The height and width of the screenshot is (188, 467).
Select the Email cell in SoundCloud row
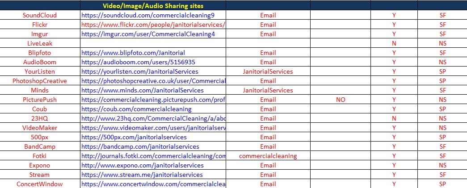pos(268,15)
